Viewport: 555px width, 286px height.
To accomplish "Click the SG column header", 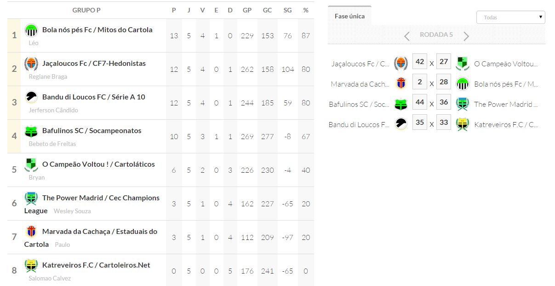I will (287, 10).
